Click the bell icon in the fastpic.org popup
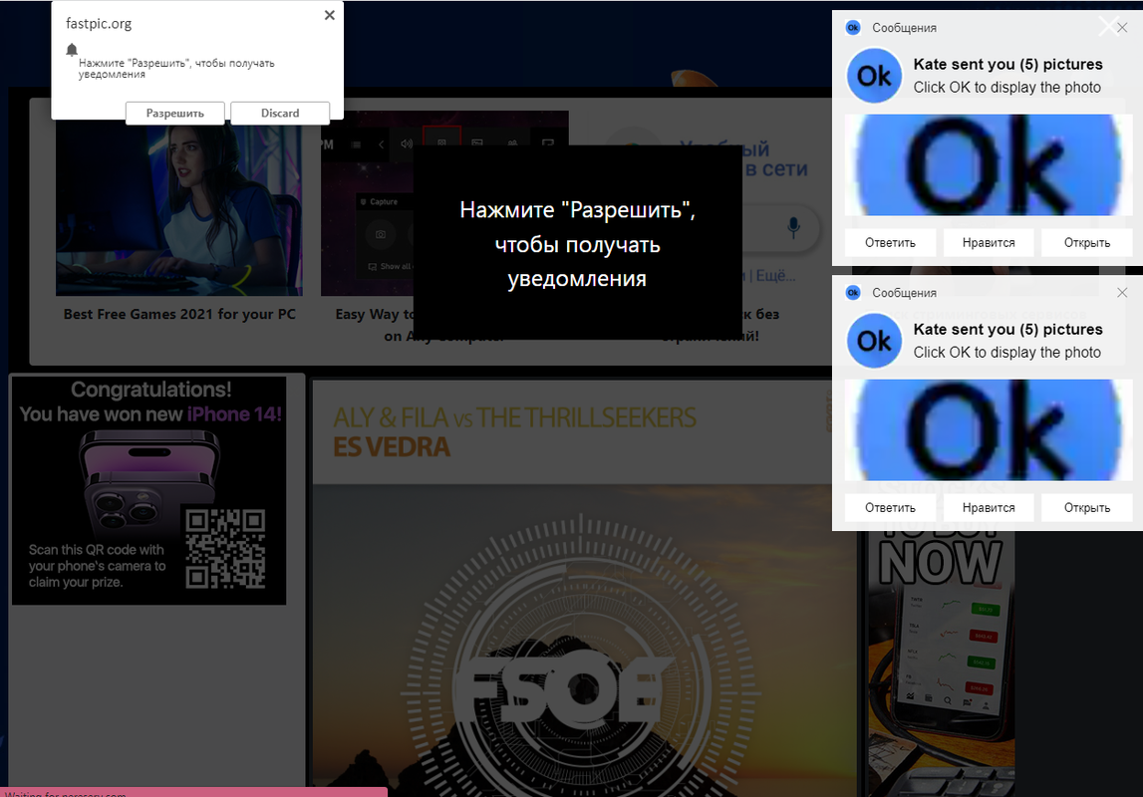This screenshot has height=797, width=1143. [x=72, y=50]
